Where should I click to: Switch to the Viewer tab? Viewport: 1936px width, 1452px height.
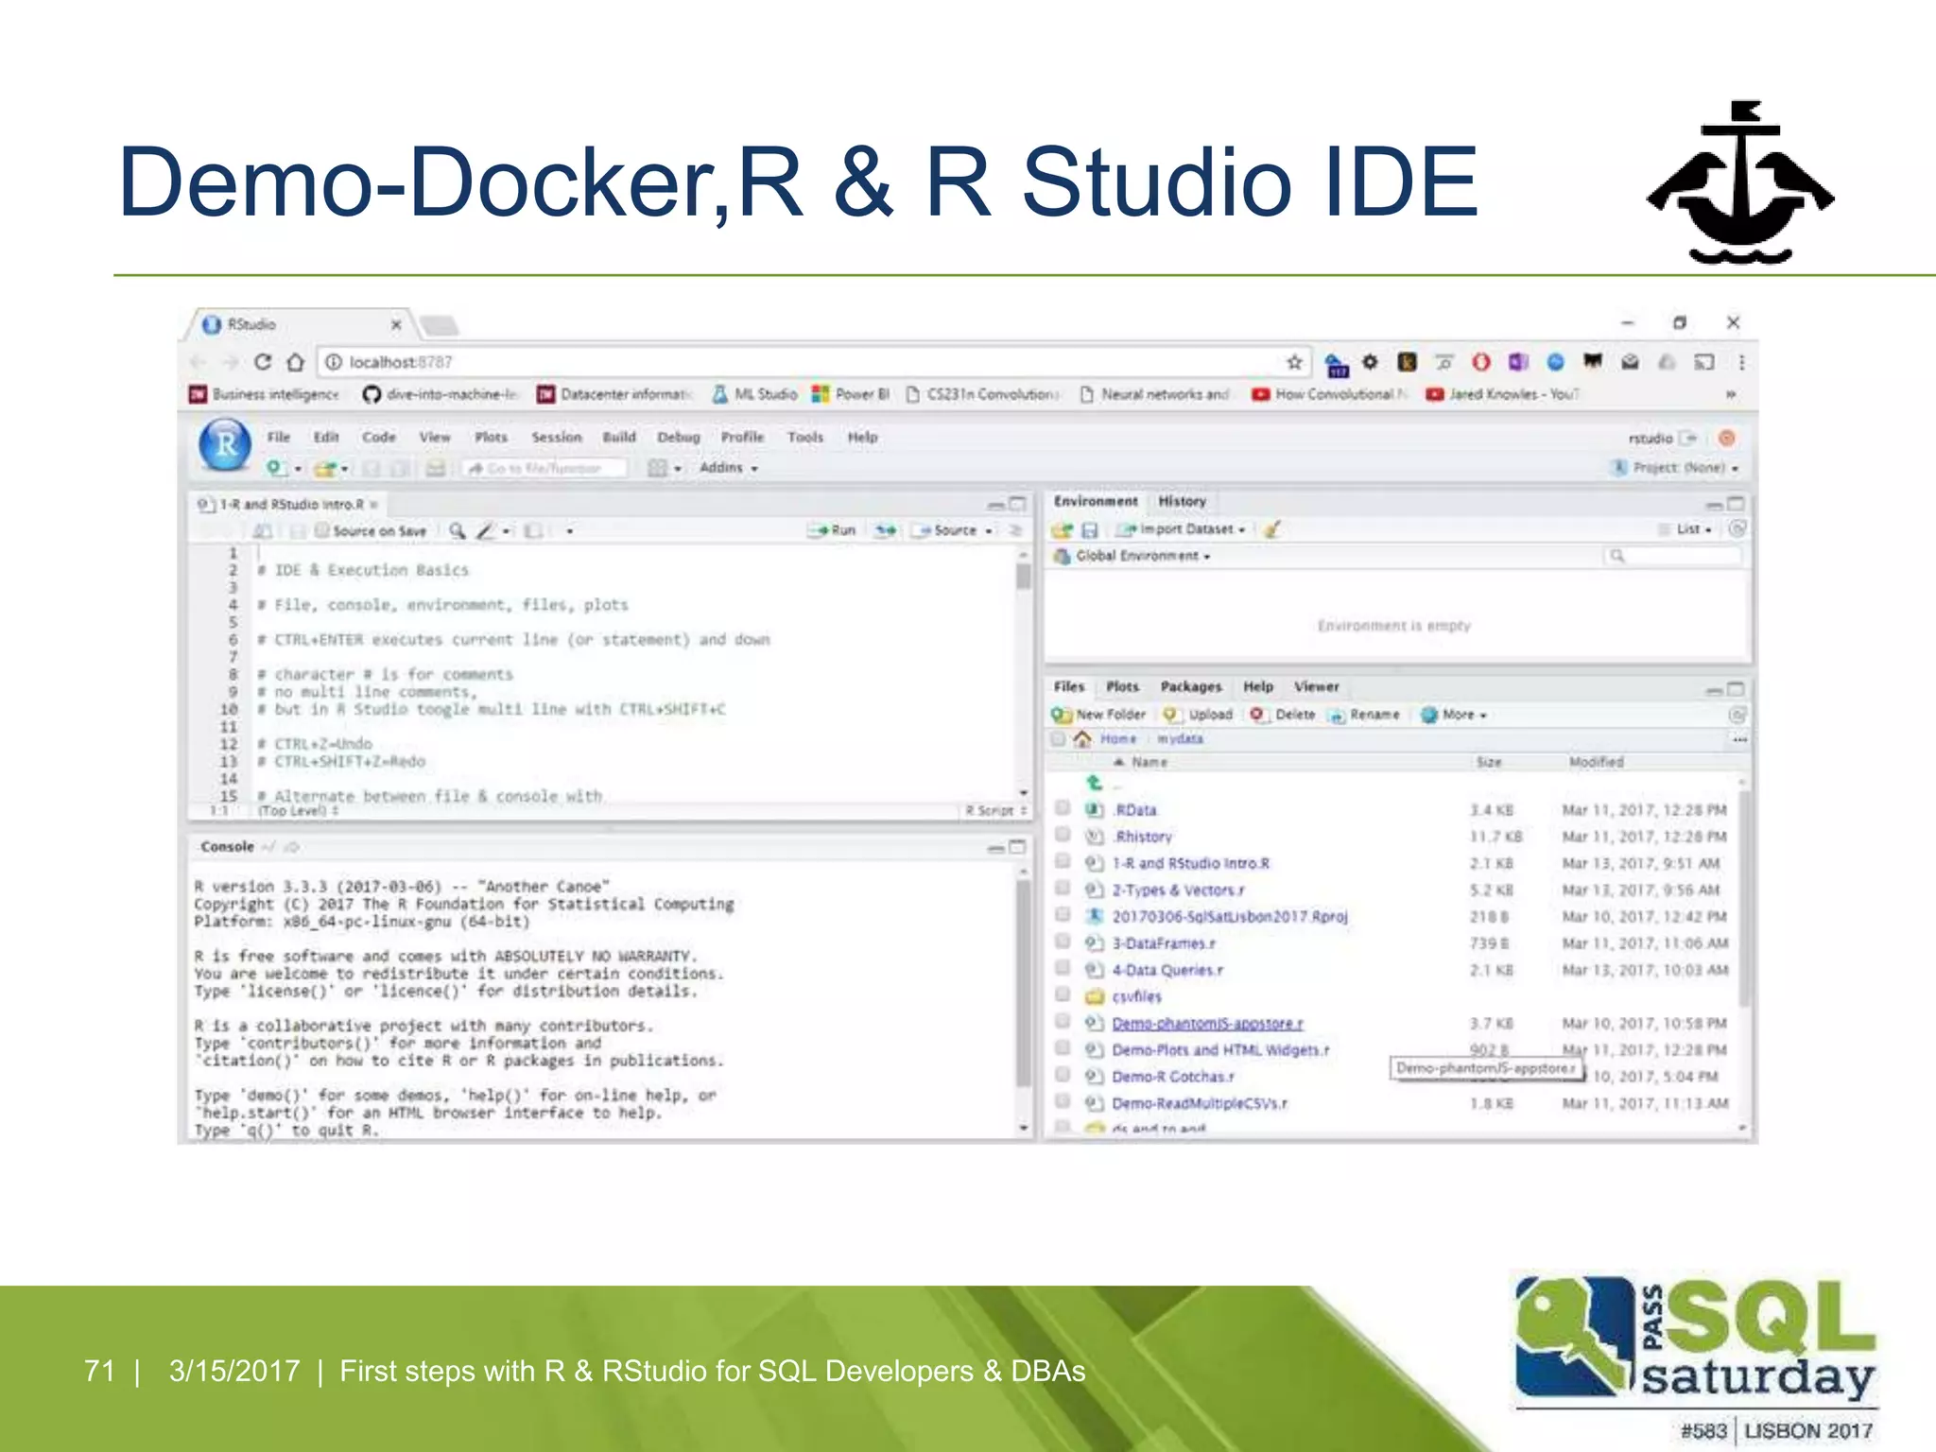pyautogui.click(x=1316, y=686)
